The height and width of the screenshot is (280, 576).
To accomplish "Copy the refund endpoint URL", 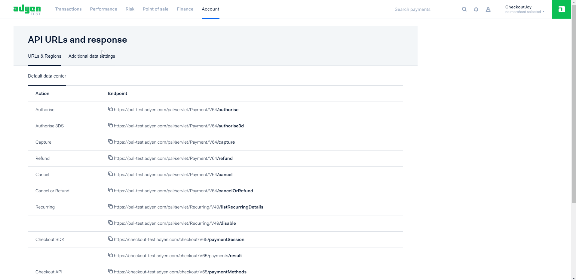I will click(x=110, y=158).
